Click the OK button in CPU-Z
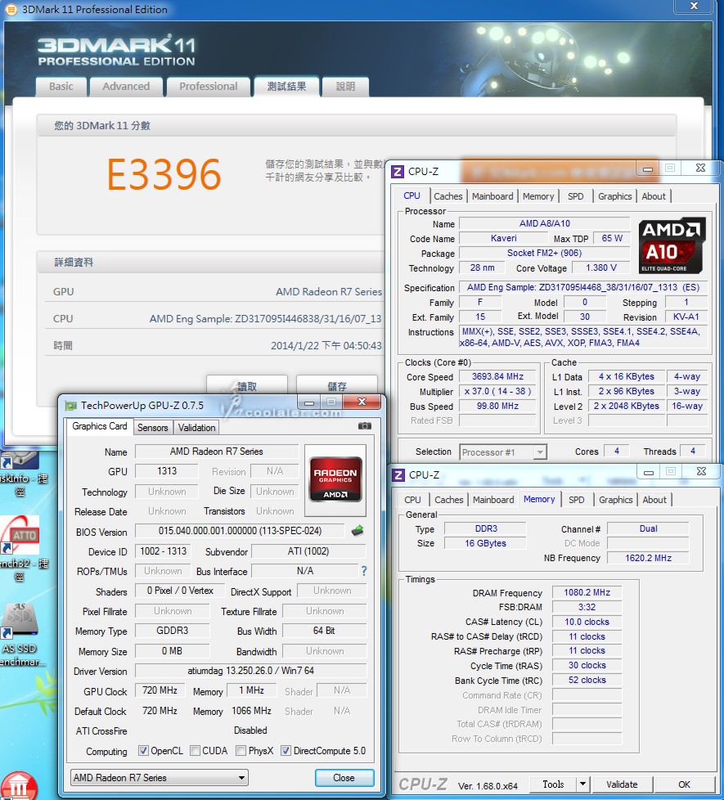The height and width of the screenshot is (800, 724). point(684,784)
